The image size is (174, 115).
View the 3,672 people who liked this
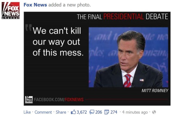82,112
